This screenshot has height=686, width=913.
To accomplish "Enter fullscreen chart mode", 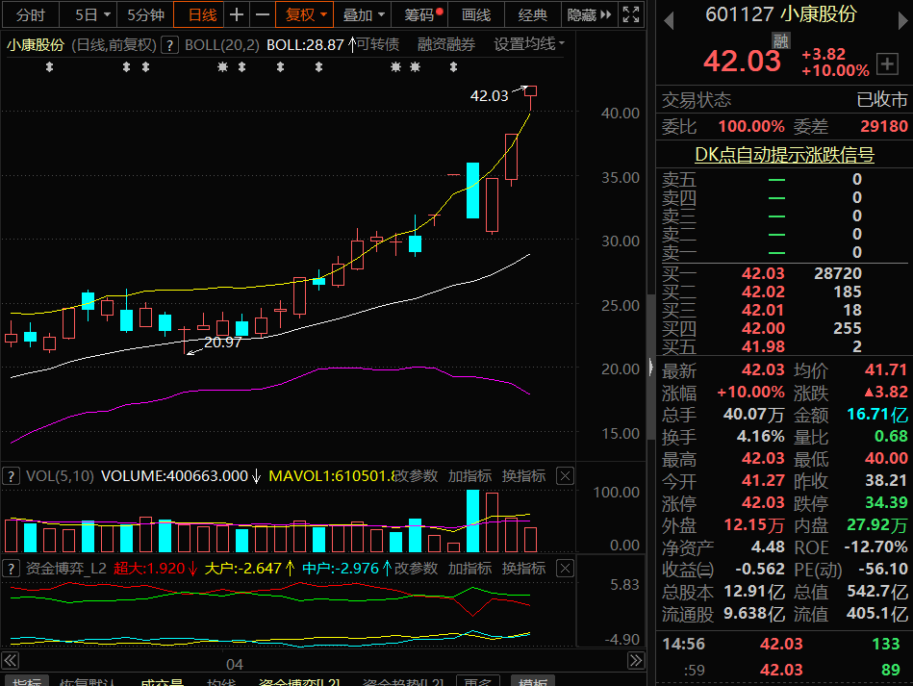I will pos(631,14).
